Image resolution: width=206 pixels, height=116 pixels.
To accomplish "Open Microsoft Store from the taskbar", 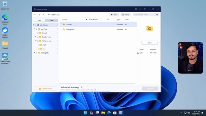I will point(115,113).
